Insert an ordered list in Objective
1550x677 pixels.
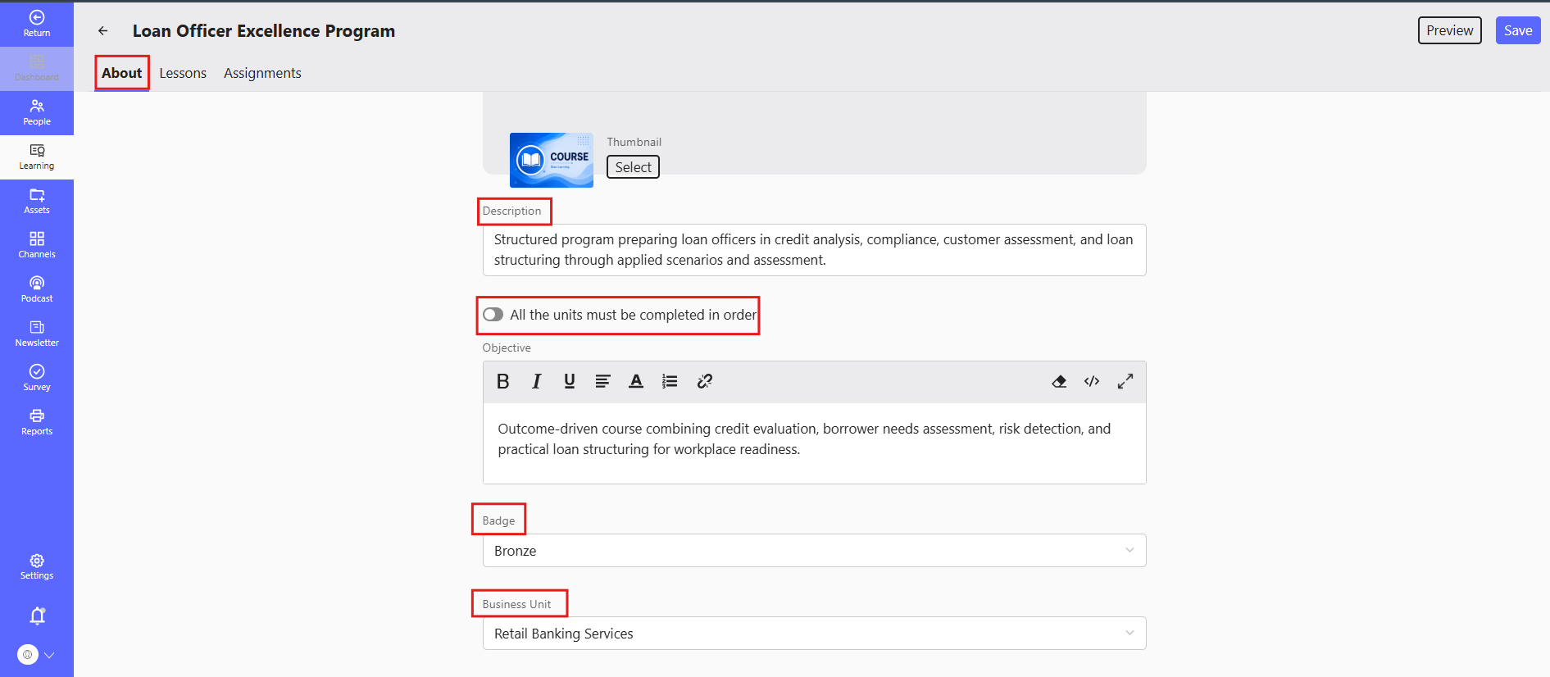pyautogui.click(x=670, y=381)
